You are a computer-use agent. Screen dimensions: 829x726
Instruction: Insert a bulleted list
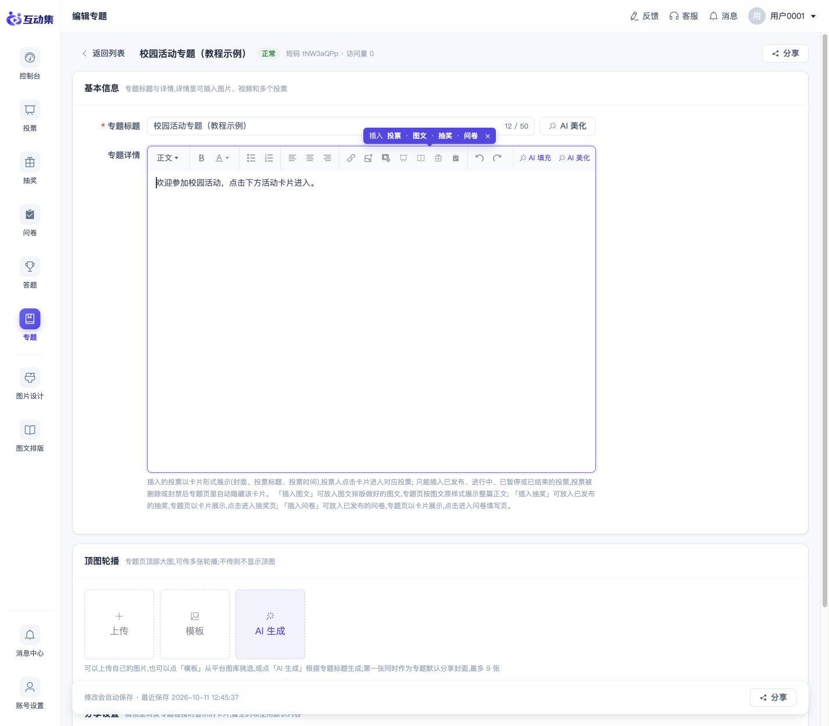coord(251,158)
